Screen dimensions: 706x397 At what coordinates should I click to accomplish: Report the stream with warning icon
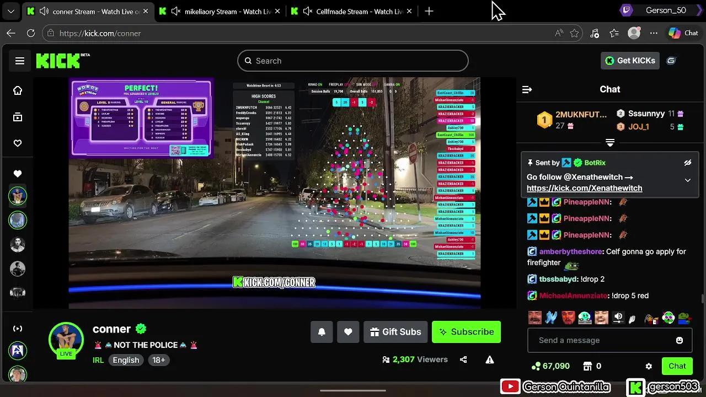point(489,360)
